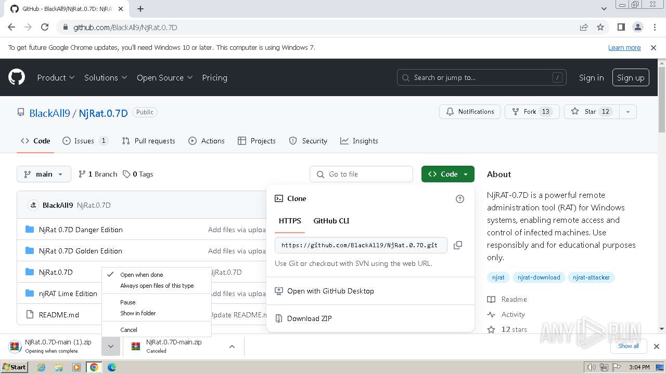666x374 pixels.
Task: Click the Go to file search field
Action: click(361, 174)
